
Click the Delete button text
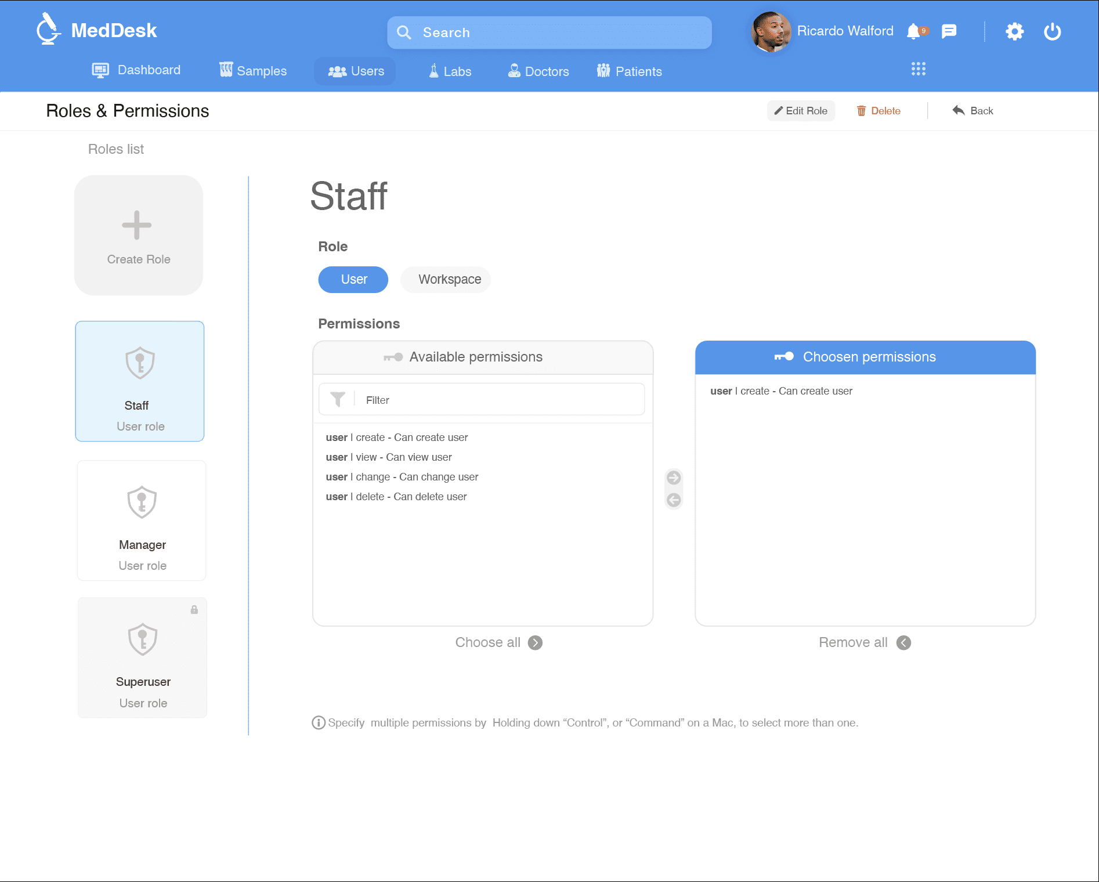coord(885,110)
